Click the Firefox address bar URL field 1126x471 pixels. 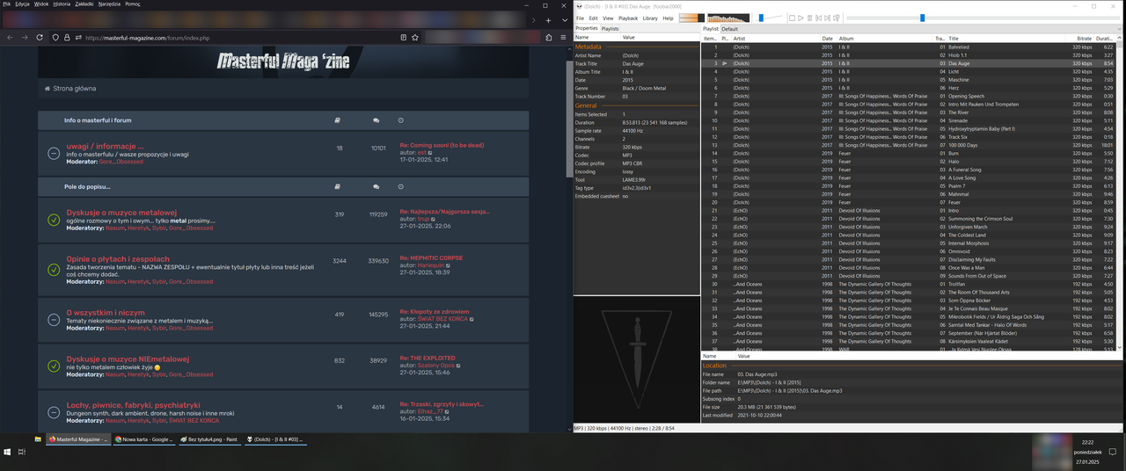tap(233, 38)
